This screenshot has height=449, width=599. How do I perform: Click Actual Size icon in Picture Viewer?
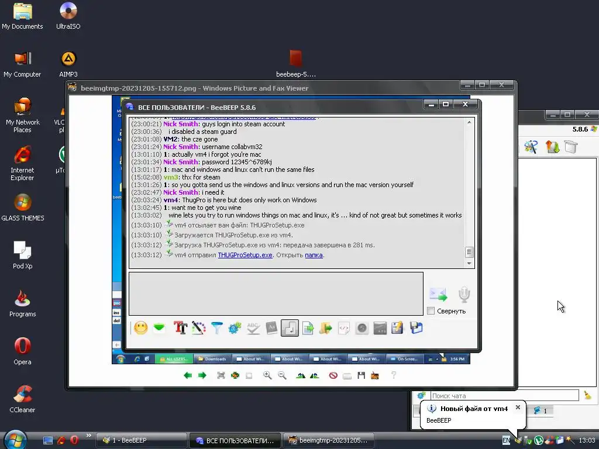[235, 375]
